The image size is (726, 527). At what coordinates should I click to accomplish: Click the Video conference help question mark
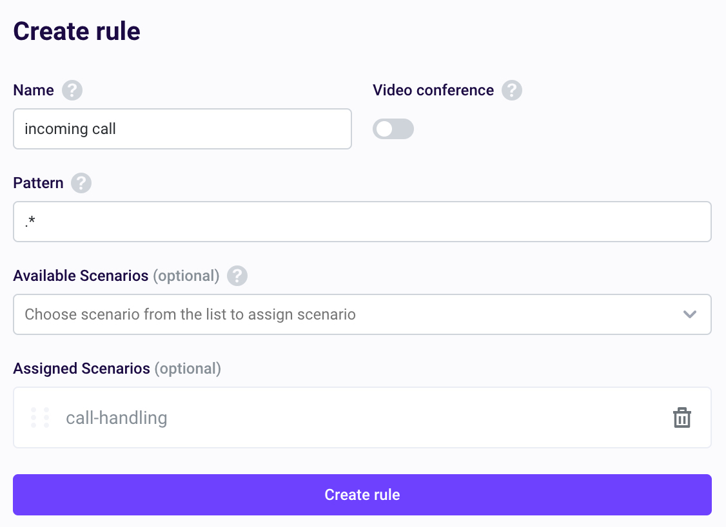512,90
